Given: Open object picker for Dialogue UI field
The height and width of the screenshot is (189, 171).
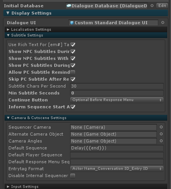Looking at the screenshot, I should point(163,23).
